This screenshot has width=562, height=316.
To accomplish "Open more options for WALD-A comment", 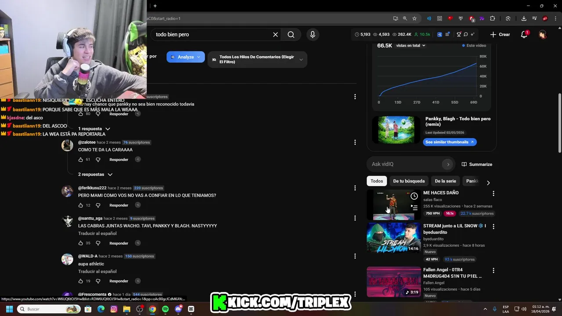I will coord(355,256).
